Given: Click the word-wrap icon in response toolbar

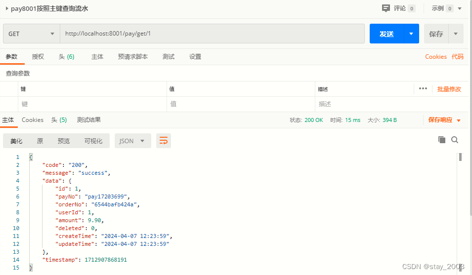Looking at the screenshot, I should coord(164,141).
